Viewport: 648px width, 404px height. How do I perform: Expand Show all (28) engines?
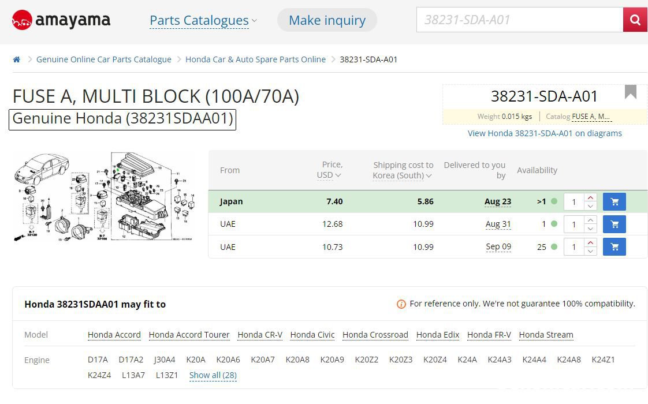[x=213, y=375]
